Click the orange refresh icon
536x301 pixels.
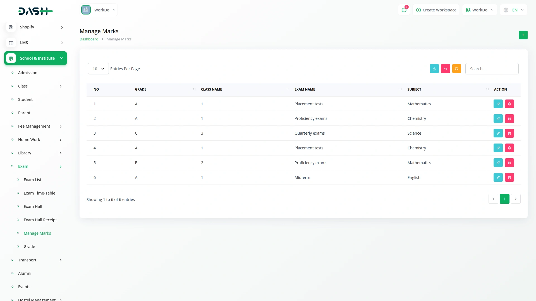point(456,69)
